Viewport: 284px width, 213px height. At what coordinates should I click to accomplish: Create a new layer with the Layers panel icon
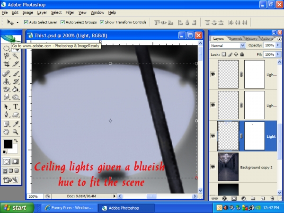(263, 198)
